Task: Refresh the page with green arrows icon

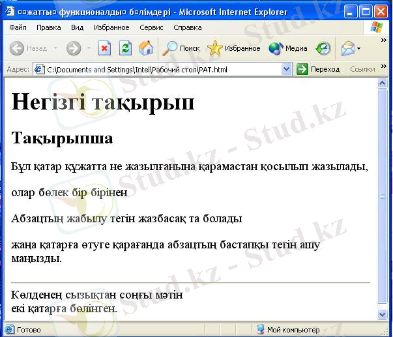Action: [125, 48]
